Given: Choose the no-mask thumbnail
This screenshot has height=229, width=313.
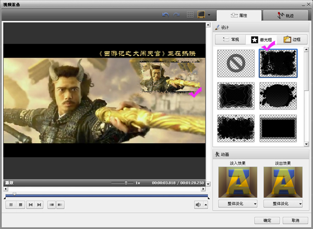Looking at the screenshot, I should point(236,63).
